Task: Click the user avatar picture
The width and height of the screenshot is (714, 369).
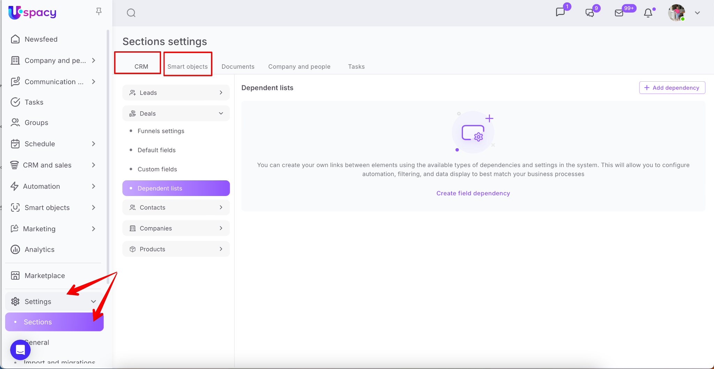Action: [676, 13]
